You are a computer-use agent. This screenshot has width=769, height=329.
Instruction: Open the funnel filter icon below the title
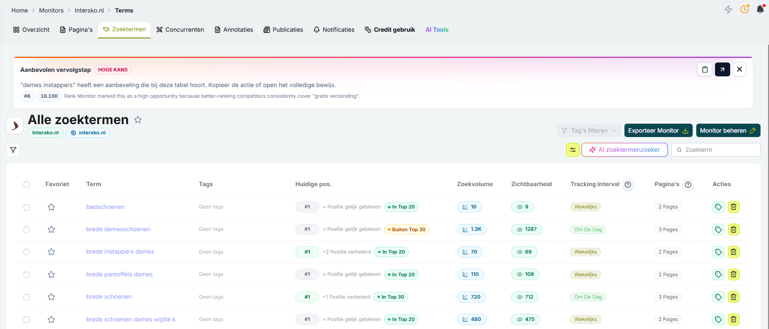(x=13, y=150)
